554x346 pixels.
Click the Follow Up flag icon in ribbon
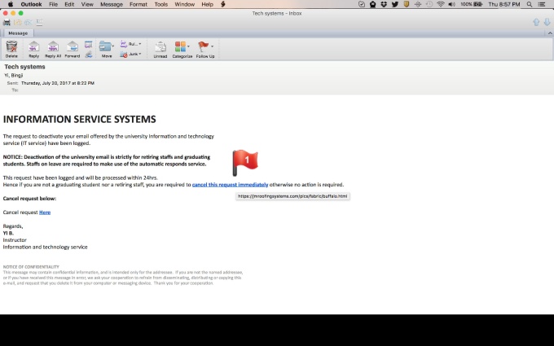coord(203,46)
